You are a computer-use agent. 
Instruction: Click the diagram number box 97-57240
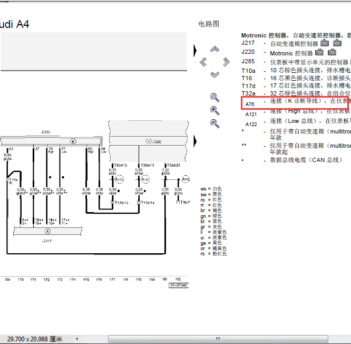179,285
